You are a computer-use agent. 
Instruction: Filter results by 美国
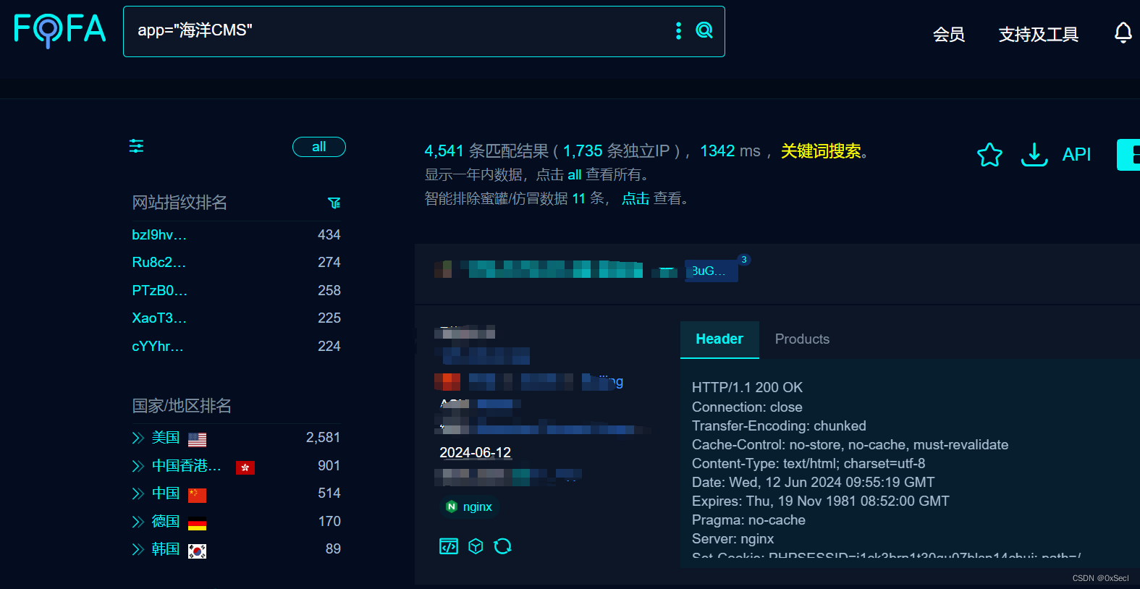[166, 438]
